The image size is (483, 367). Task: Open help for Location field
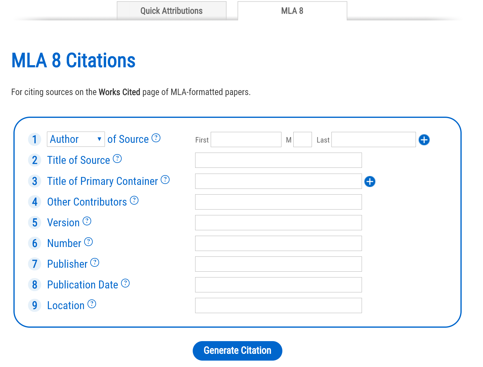(92, 304)
